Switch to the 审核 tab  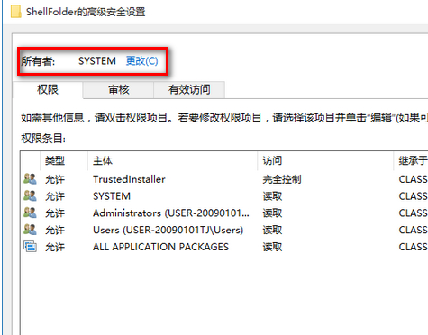(119, 90)
